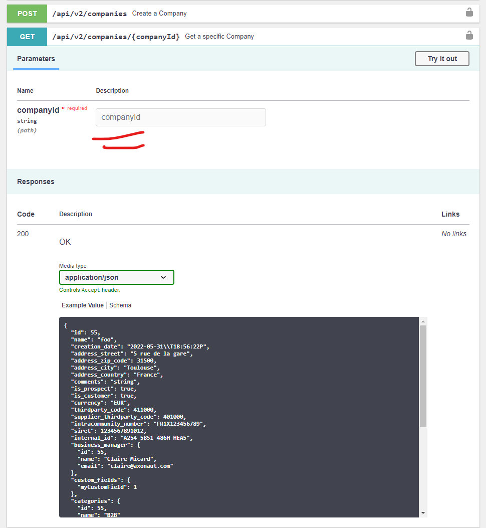Click the "custom_fields": { line
Screen dimensions: 486x528
click(x=100, y=480)
